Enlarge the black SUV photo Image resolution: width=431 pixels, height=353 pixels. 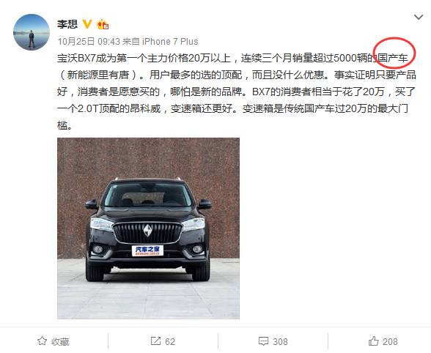click(148, 228)
